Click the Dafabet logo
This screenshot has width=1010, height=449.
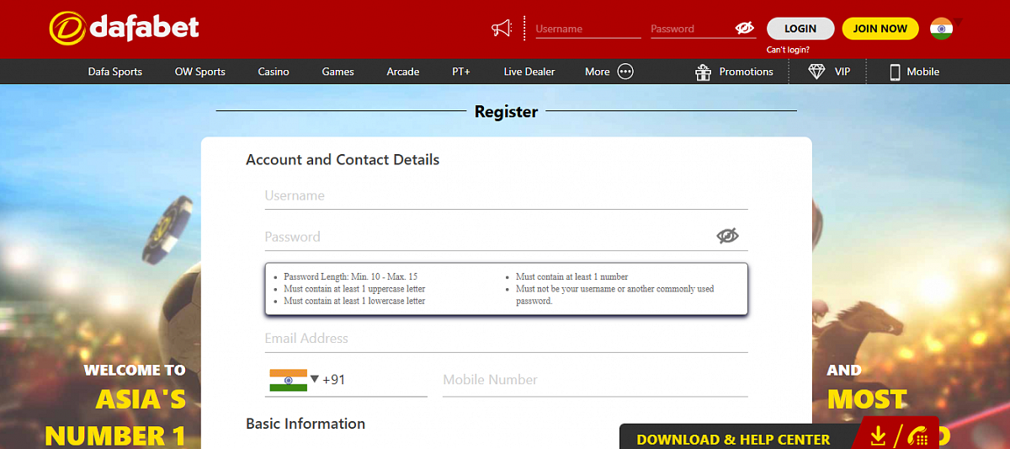(x=125, y=28)
